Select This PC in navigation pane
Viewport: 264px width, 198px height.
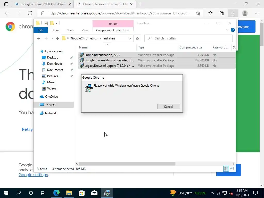54,105
